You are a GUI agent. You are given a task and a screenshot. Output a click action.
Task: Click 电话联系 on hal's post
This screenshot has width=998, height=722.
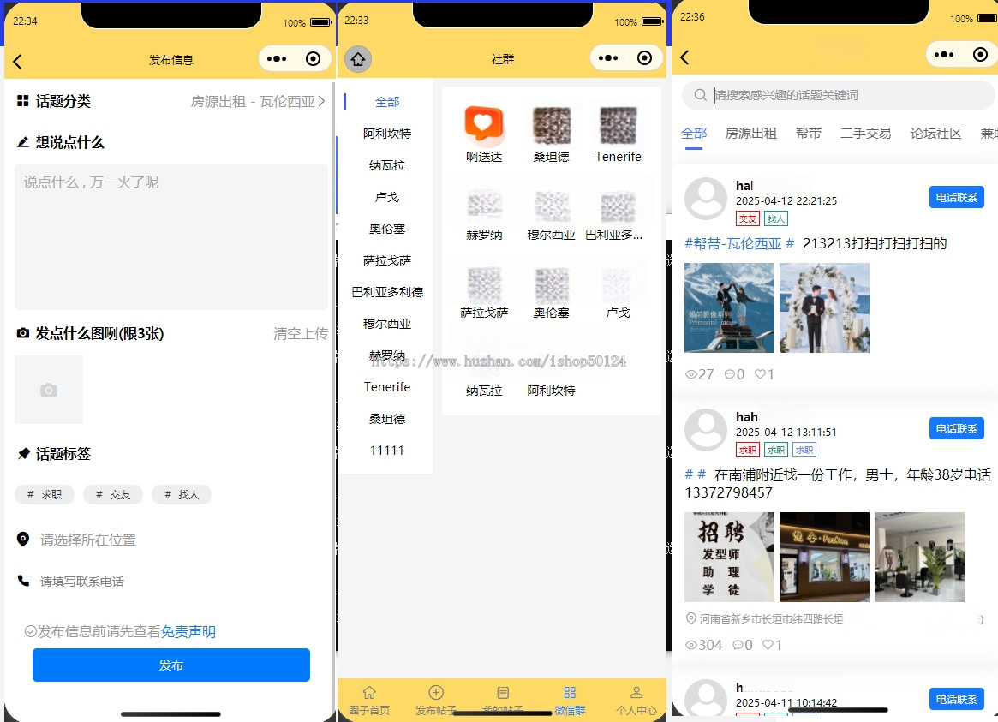(x=956, y=197)
